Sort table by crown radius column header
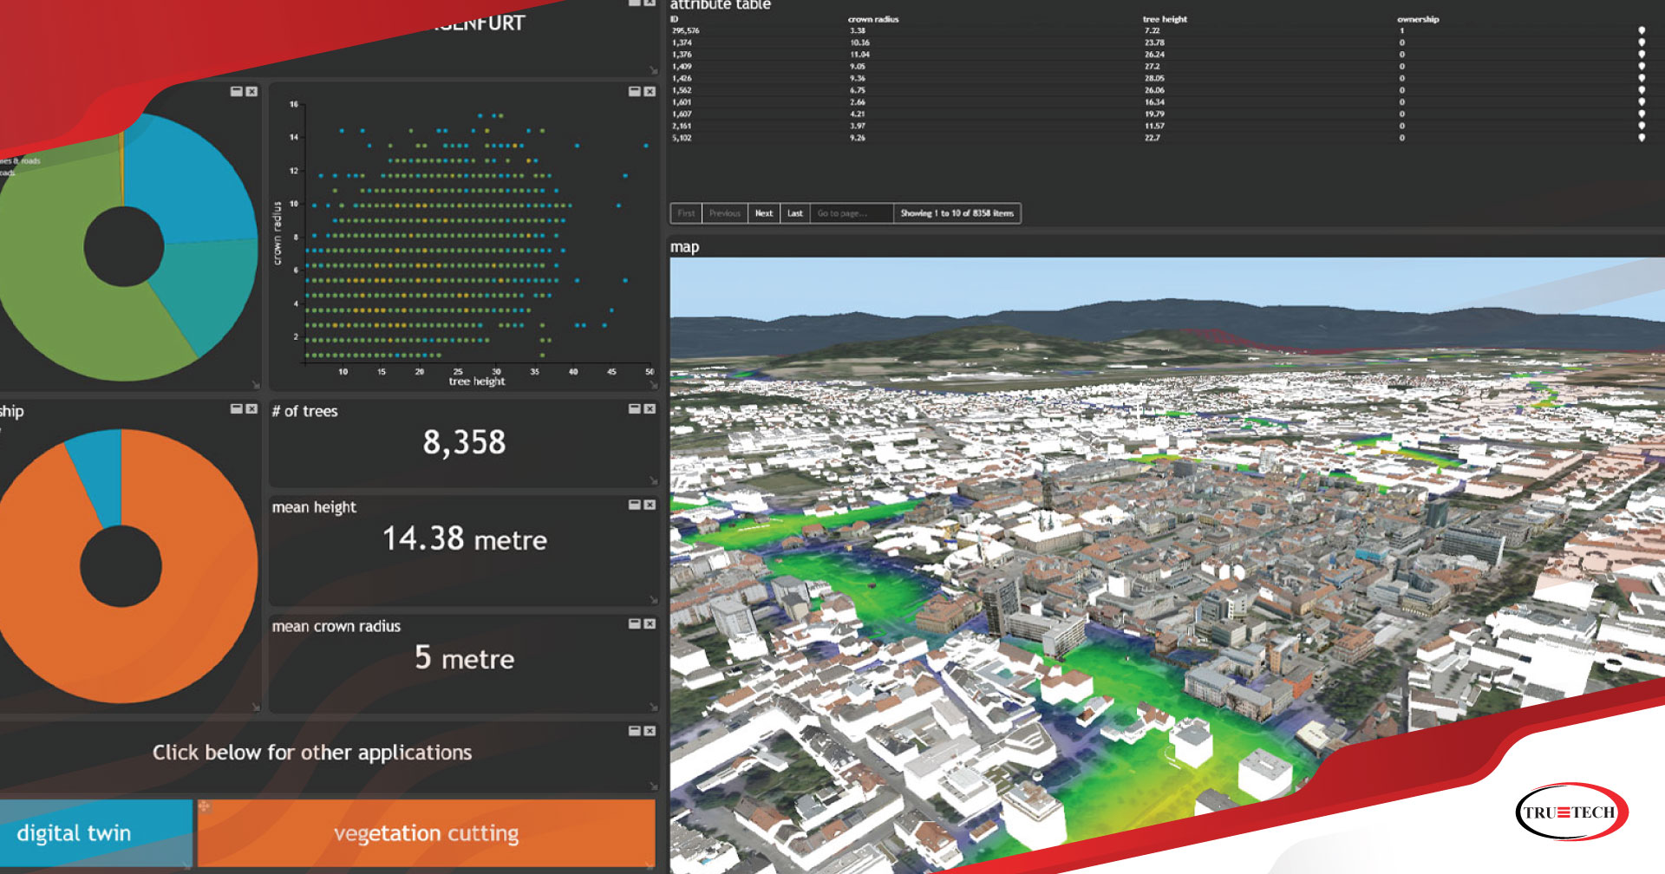The height and width of the screenshot is (874, 1665). click(873, 19)
